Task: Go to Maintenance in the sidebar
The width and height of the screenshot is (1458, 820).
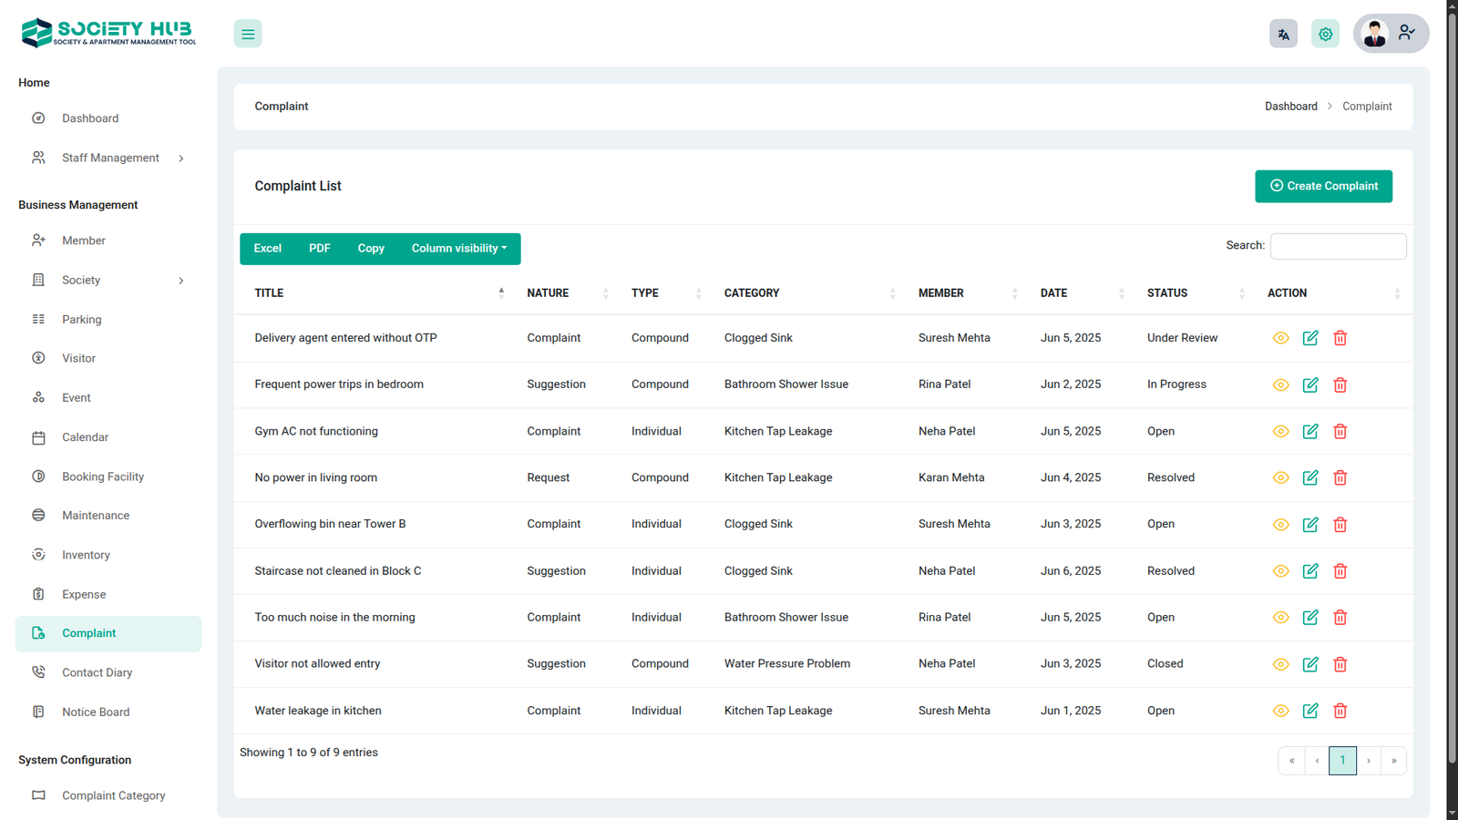Action: tap(96, 516)
